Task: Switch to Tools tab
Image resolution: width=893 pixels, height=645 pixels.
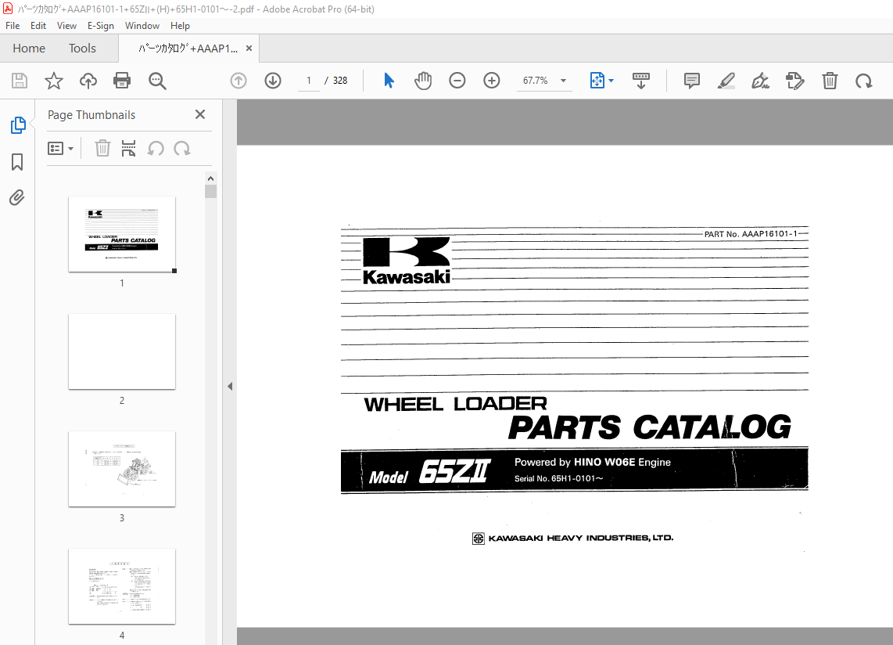Action: [83, 49]
